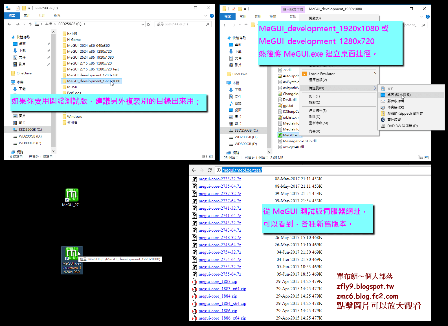448x326 pixels.
Task: Expand the Locale Emulator submenu arrow
Action: coord(375,74)
